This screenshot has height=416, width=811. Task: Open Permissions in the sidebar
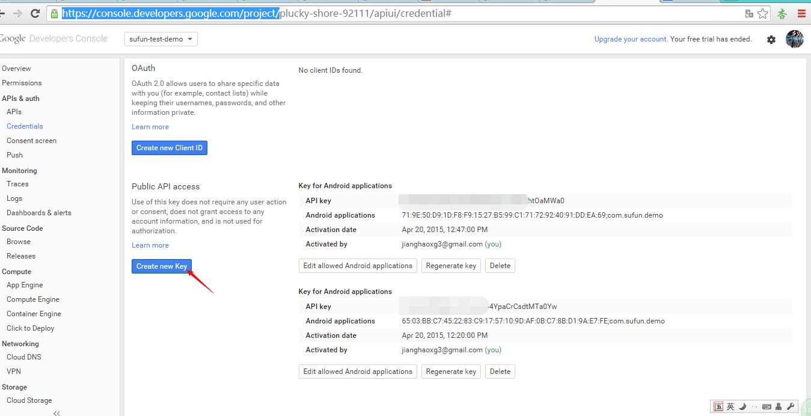22,83
